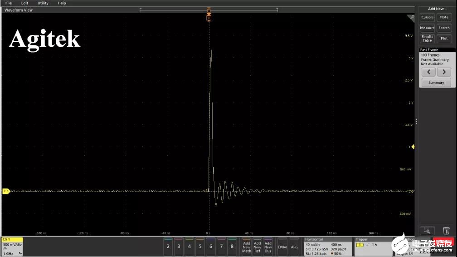
Task: Click Add New Math
Action: (247, 247)
